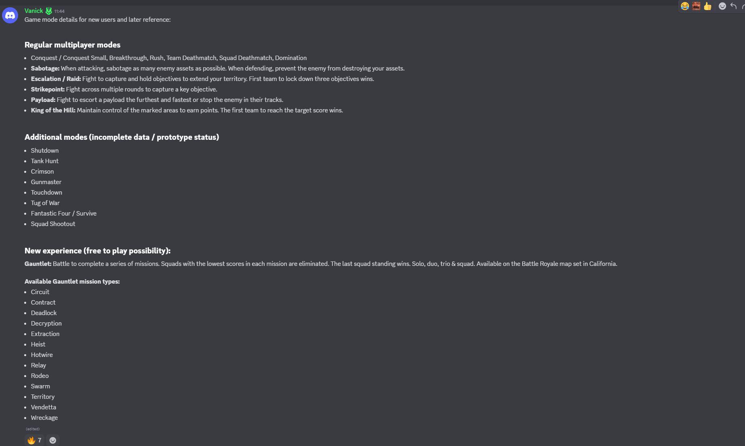The image size is (745, 446).
Task: Open Vanick's Discord avatar profile
Action: click(10, 15)
